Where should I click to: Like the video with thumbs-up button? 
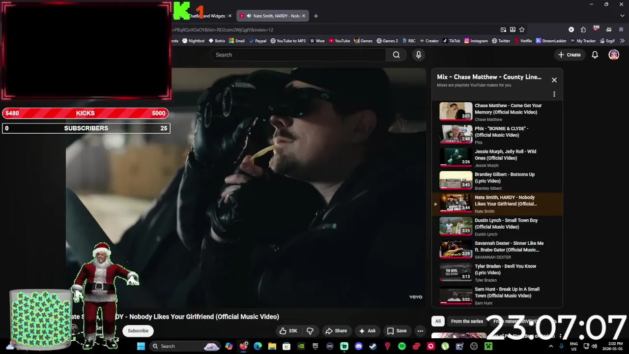[x=288, y=331]
